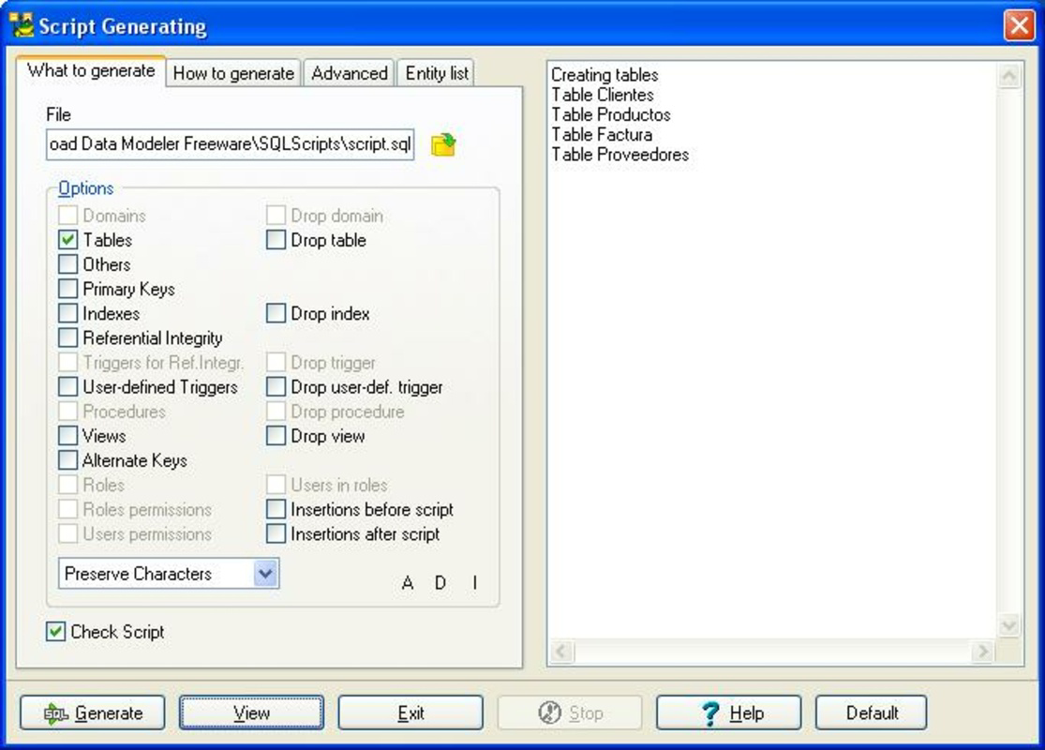Image resolution: width=1045 pixels, height=750 pixels.
Task: Click the A letter selector
Action: [408, 583]
